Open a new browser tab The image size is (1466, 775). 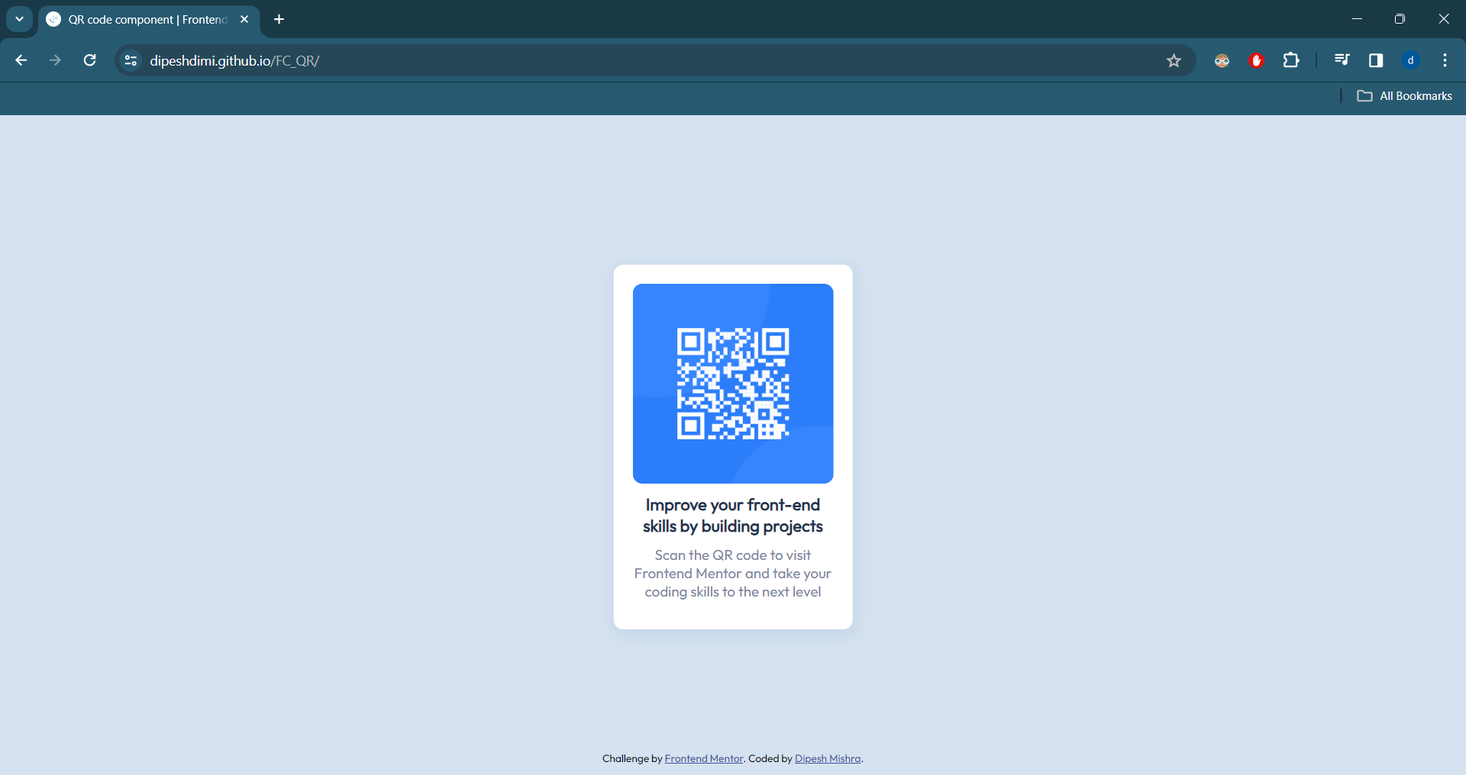279,19
